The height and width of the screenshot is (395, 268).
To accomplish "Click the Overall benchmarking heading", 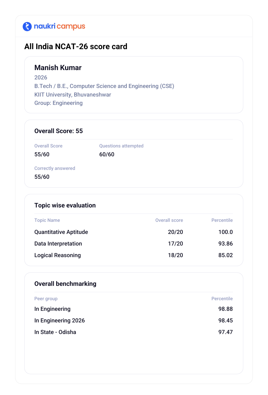I will coord(65,284).
